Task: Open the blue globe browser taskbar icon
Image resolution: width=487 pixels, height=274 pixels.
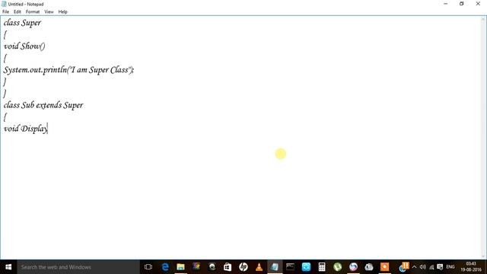Action: [x=353, y=267]
